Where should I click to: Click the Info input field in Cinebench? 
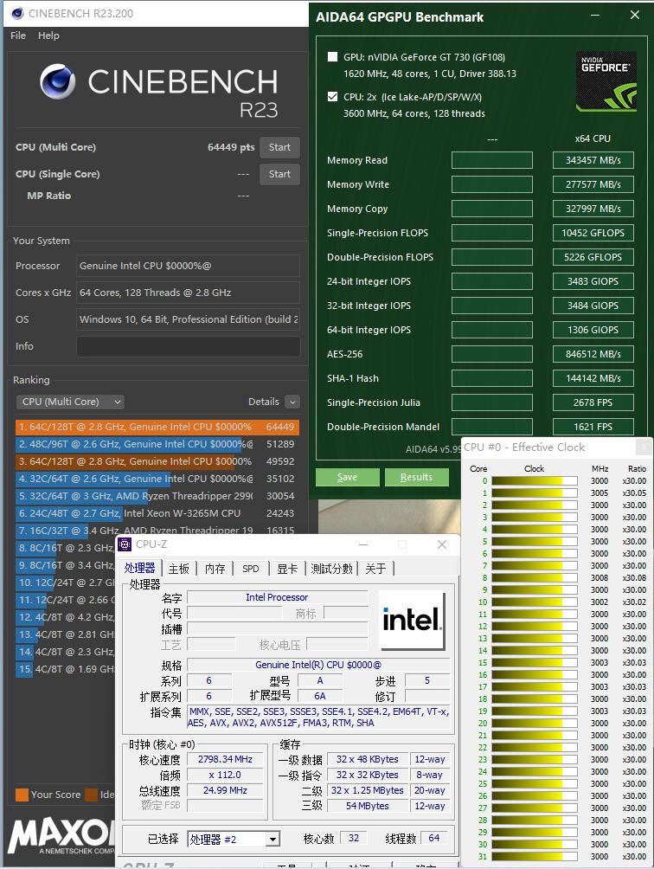pyautogui.click(x=189, y=346)
